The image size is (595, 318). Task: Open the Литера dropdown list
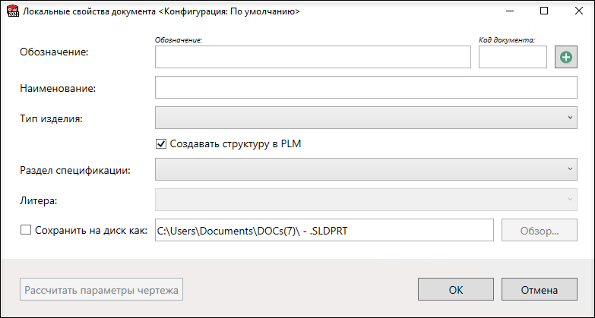(x=366, y=200)
